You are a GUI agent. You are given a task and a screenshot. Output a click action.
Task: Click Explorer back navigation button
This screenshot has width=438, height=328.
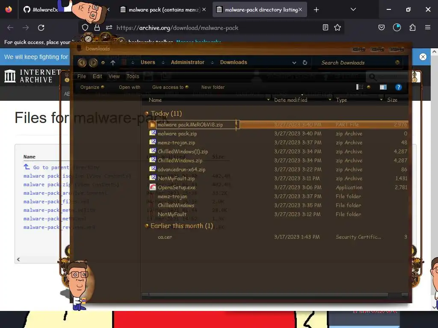82,62
